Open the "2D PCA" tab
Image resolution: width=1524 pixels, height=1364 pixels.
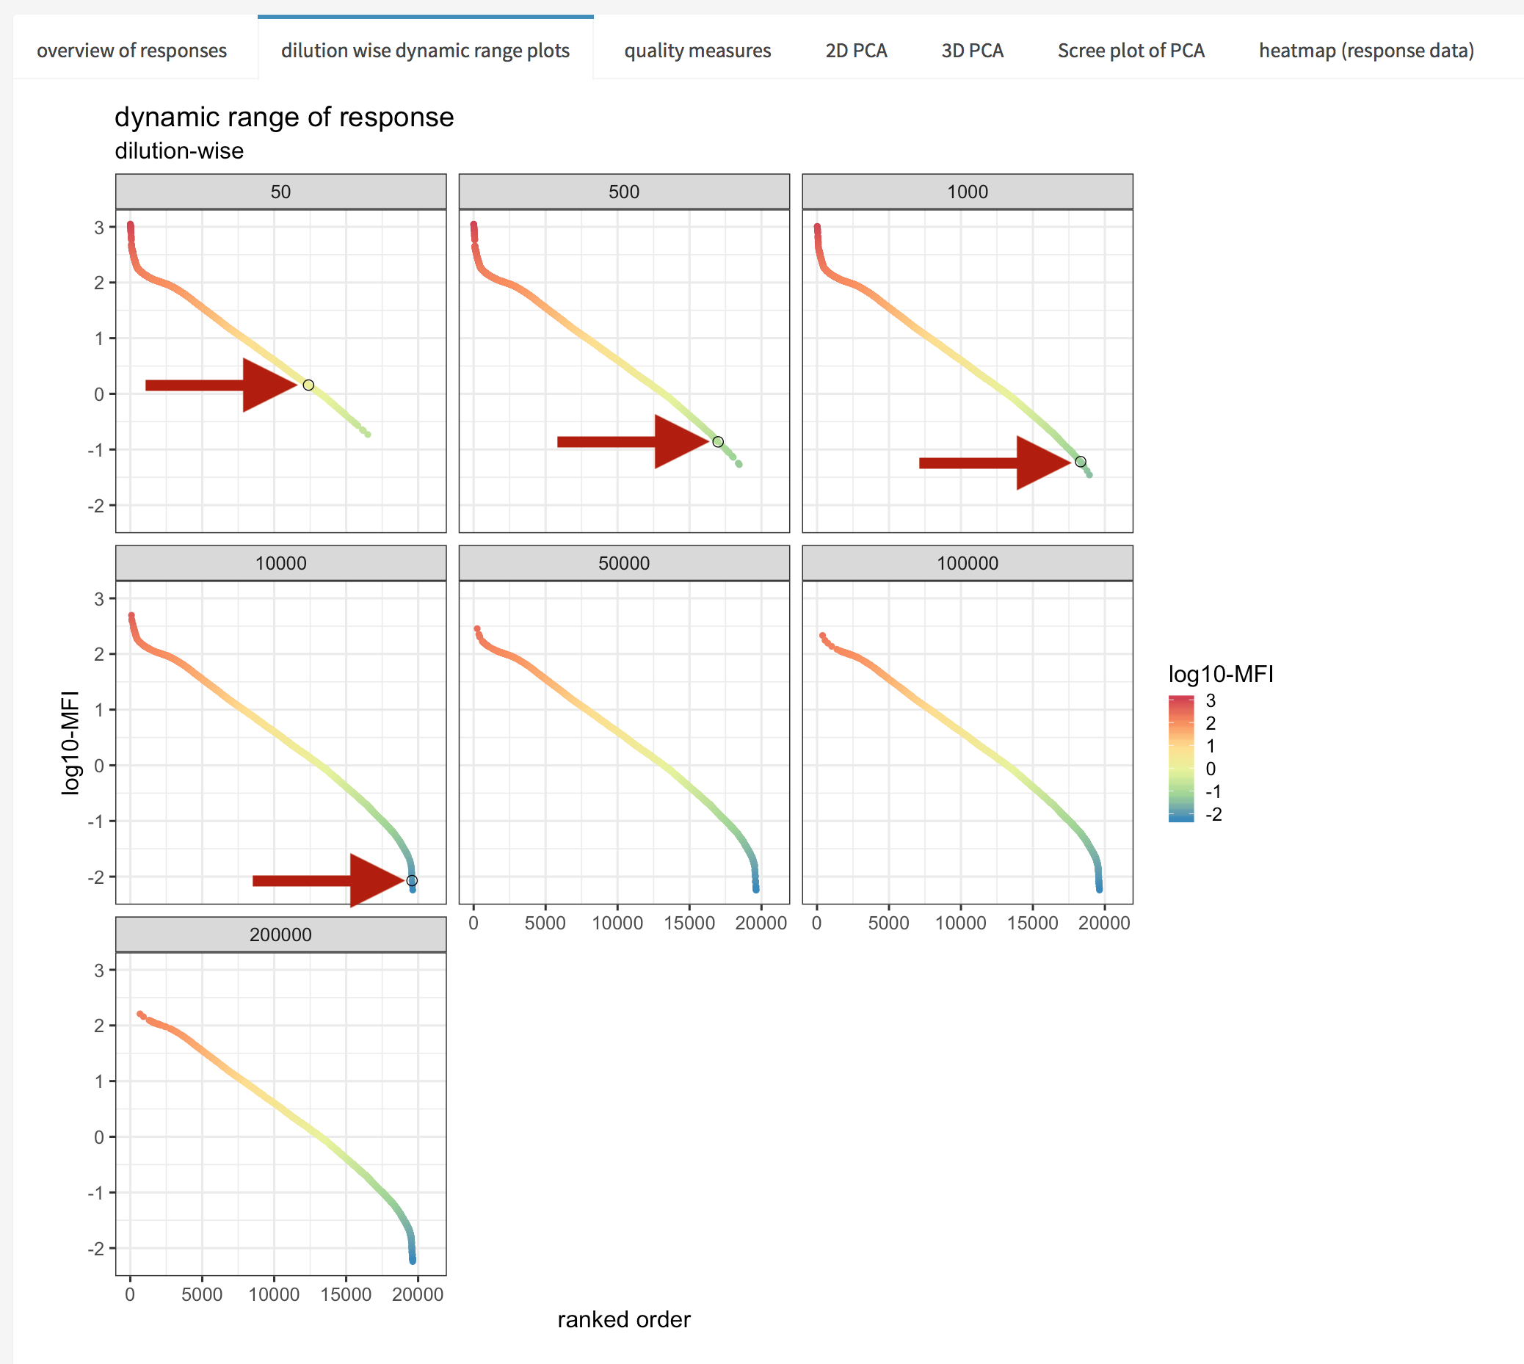[x=857, y=51]
